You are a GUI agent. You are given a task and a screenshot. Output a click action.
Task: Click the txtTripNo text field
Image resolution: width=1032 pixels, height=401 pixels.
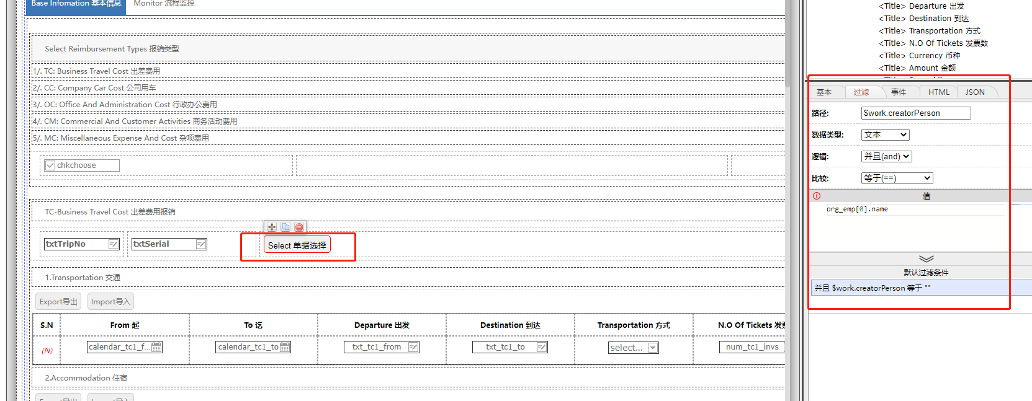[82, 244]
